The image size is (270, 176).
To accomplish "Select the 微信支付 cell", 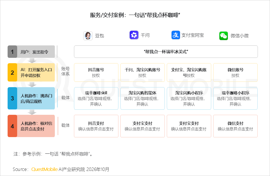I will 235,126.
